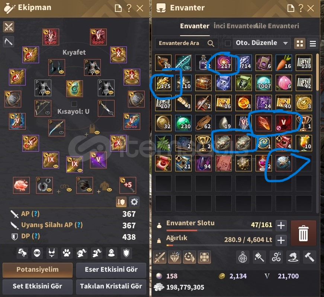Viewport: 324px width, 297px height.
Task: Toggle the checkbox beside Oto. Düzenle
Action: pyautogui.click(x=228, y=43)
